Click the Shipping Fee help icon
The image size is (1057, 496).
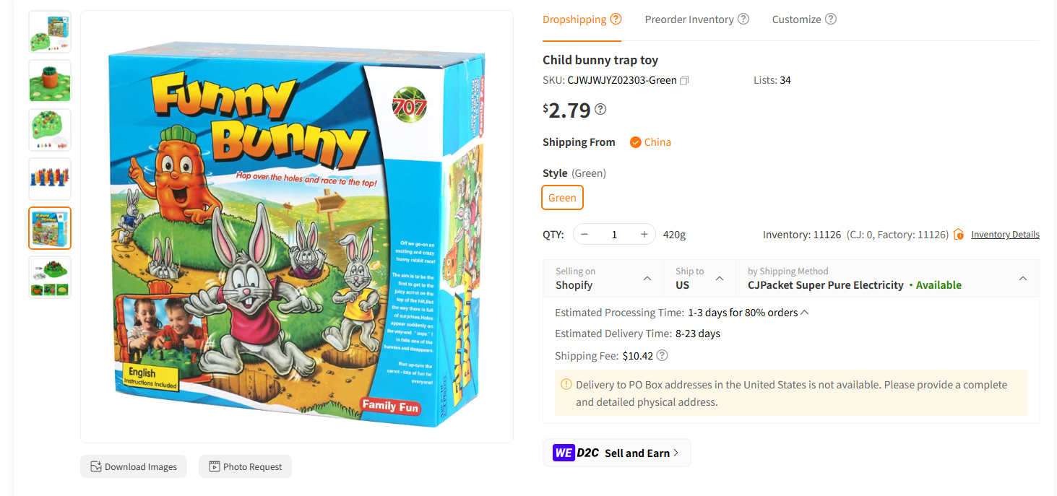point(662,355)
